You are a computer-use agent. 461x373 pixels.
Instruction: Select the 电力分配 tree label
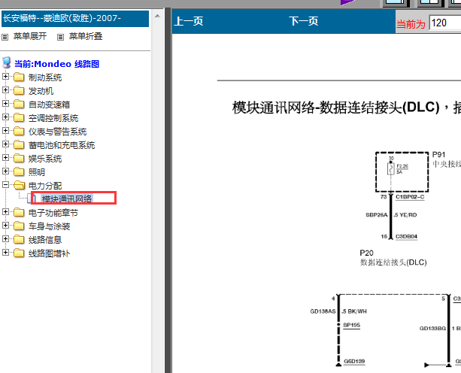[x=45, y=186]
